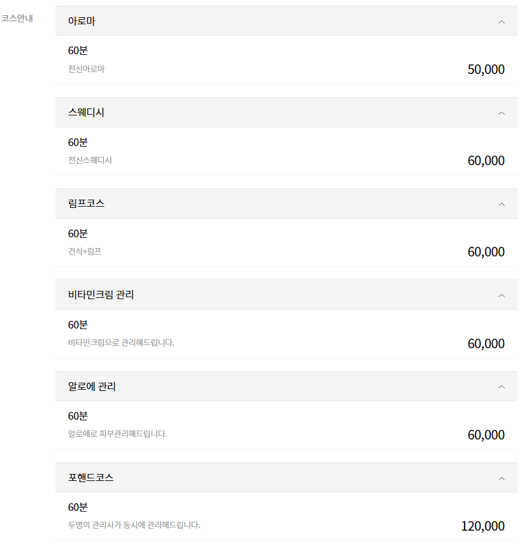522x546 pixels.
Task: Click the 120,000 포핸드코스 price
Action: click(482, 526)
